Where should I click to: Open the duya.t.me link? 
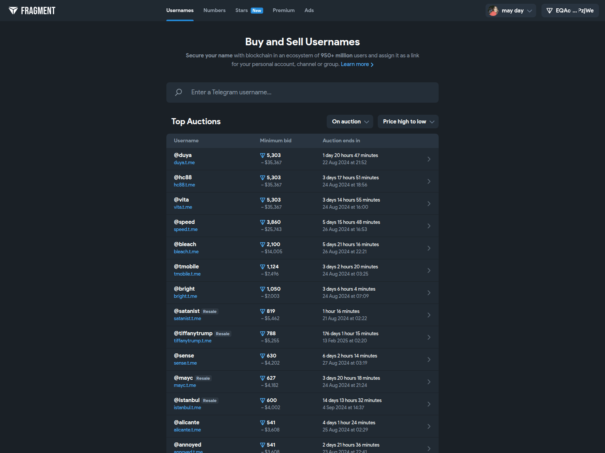(184, 163)
